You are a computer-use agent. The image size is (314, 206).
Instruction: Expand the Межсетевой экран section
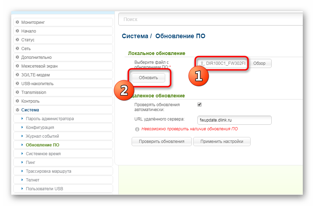pyautogui.click(x=39, y=66)
